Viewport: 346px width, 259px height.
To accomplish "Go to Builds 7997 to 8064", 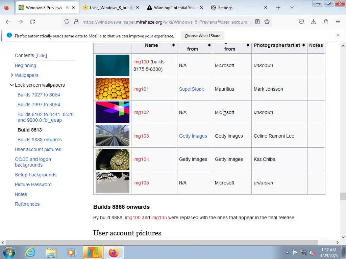I will [x=39, y=105].
